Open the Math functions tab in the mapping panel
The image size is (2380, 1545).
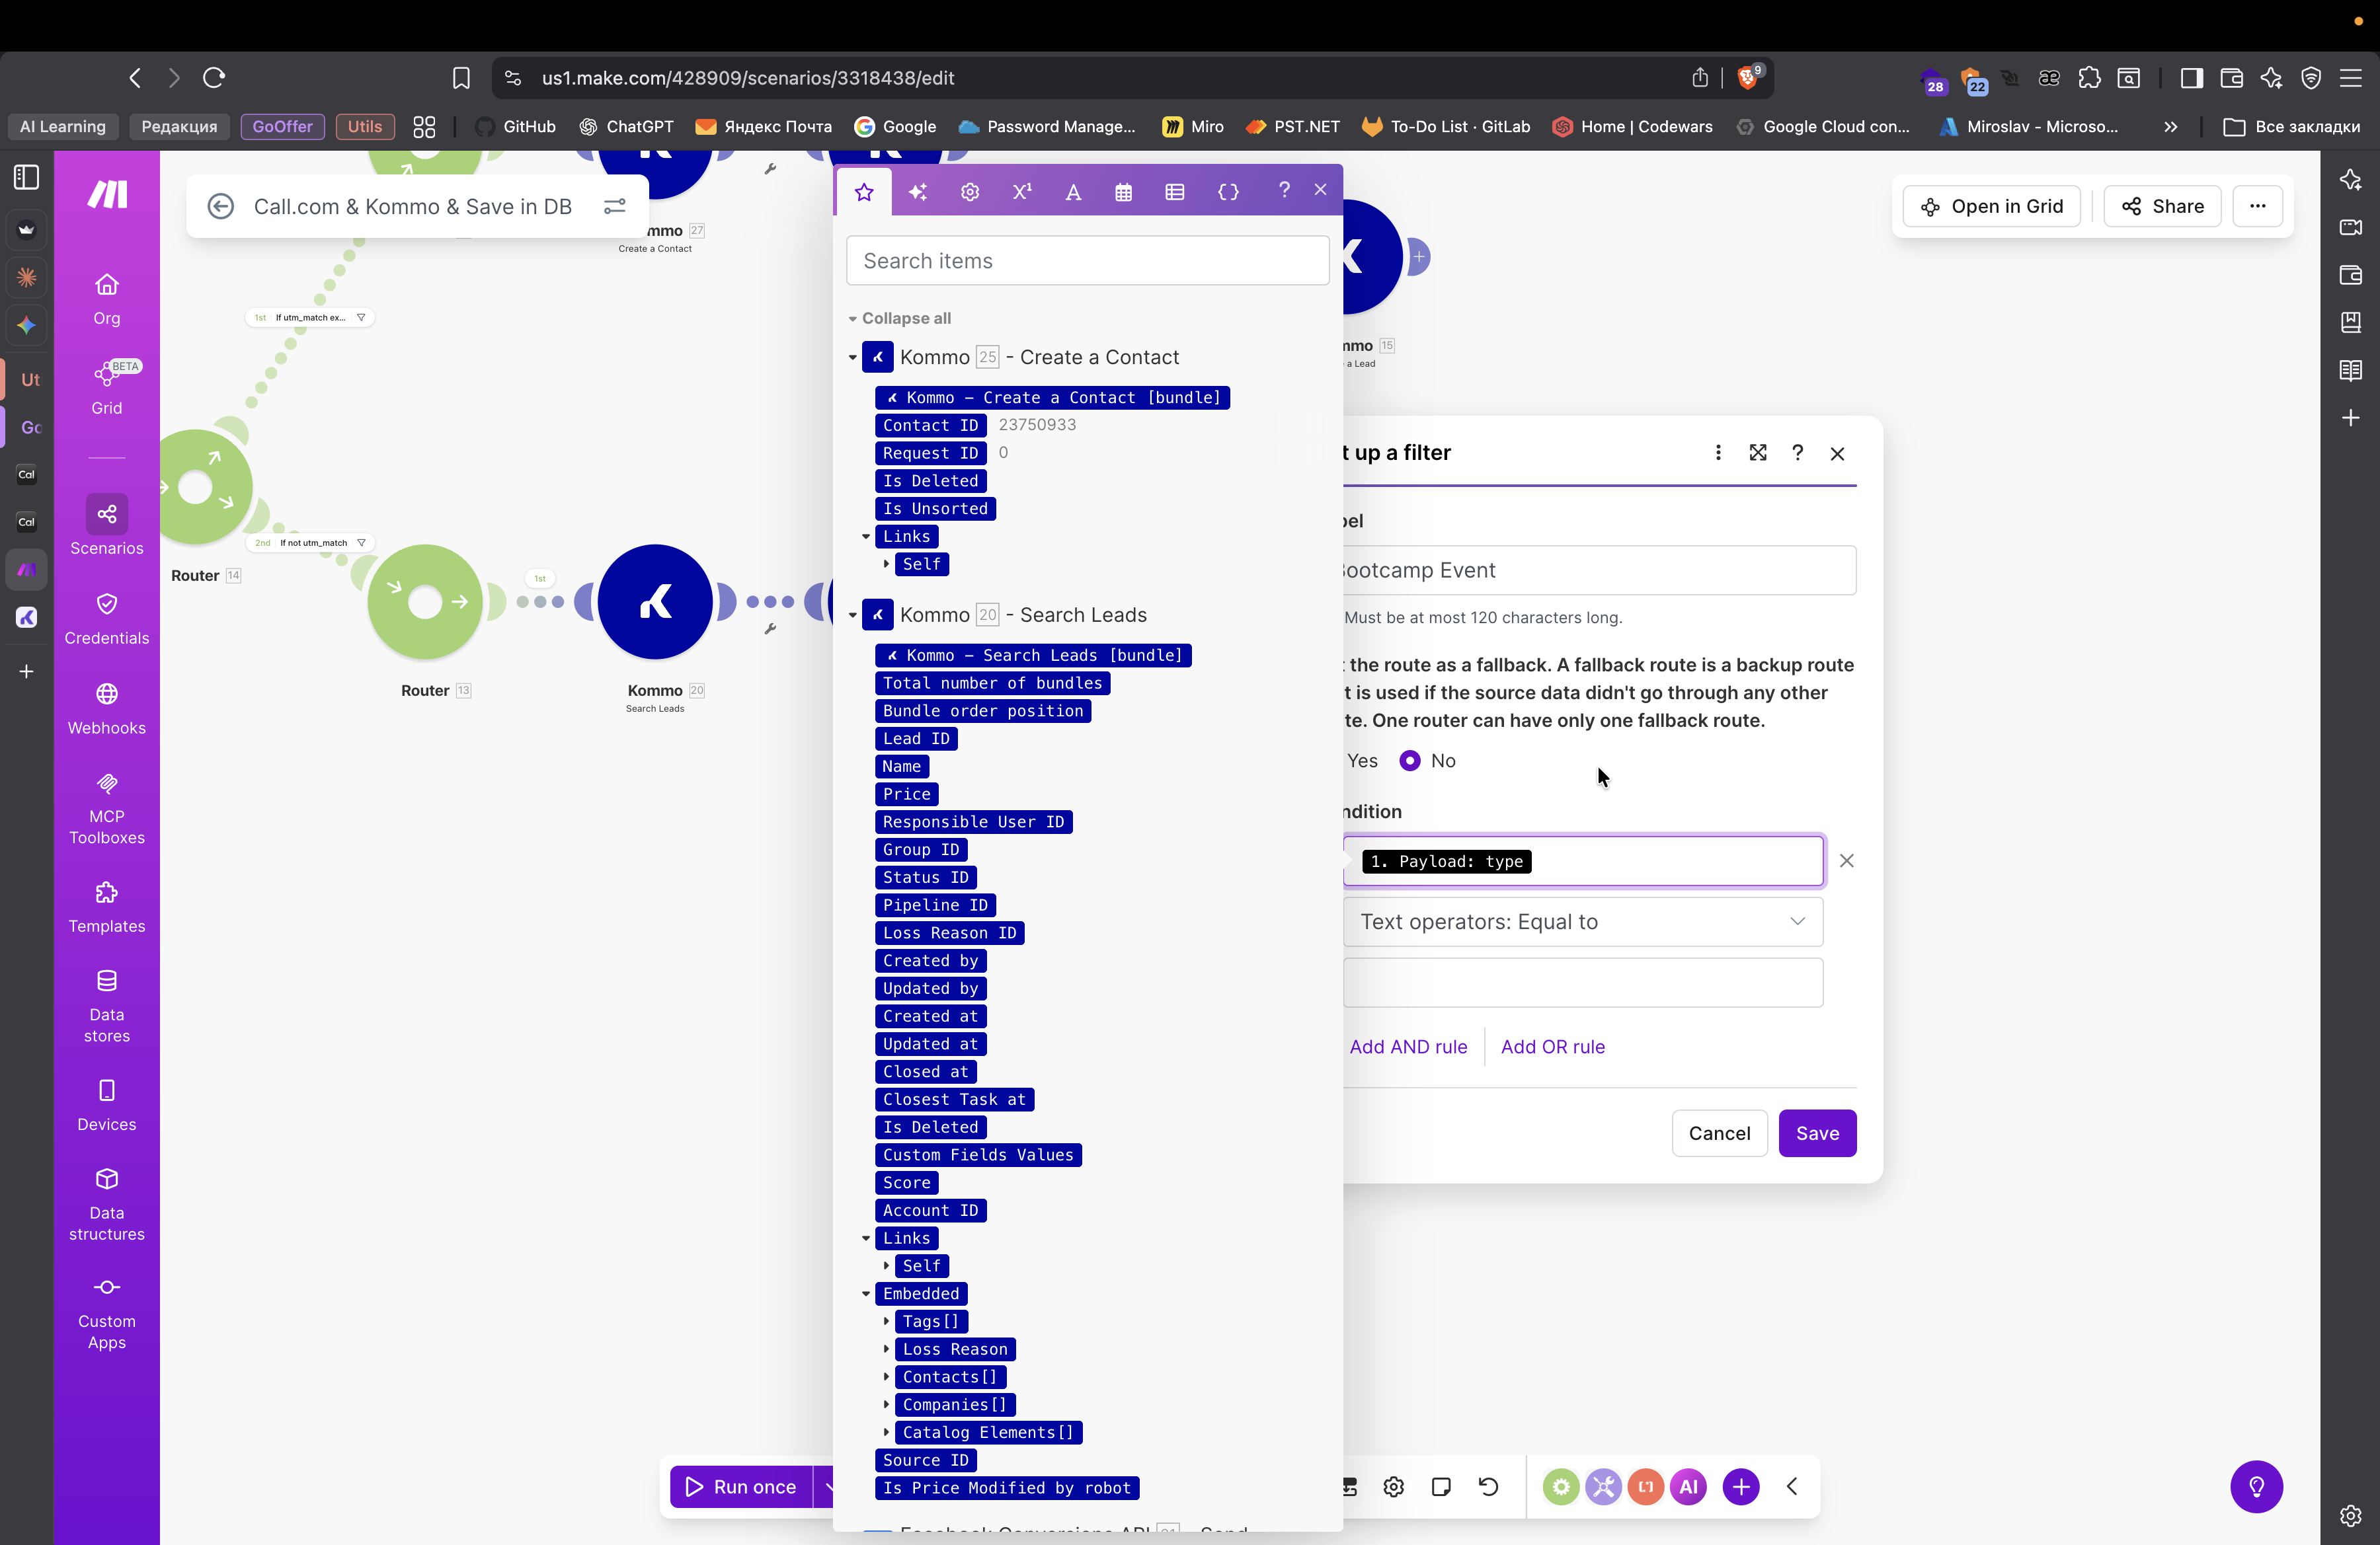pyautogui.click(x=1021, y=192)
